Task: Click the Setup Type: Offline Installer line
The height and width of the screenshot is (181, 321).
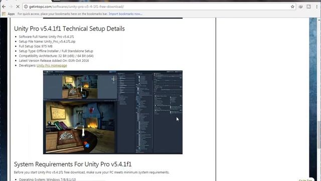Action: [x=56, y=51]
